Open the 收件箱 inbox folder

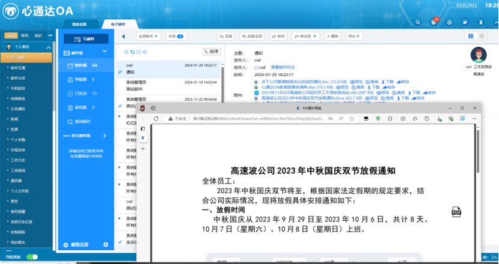(82, 65)
